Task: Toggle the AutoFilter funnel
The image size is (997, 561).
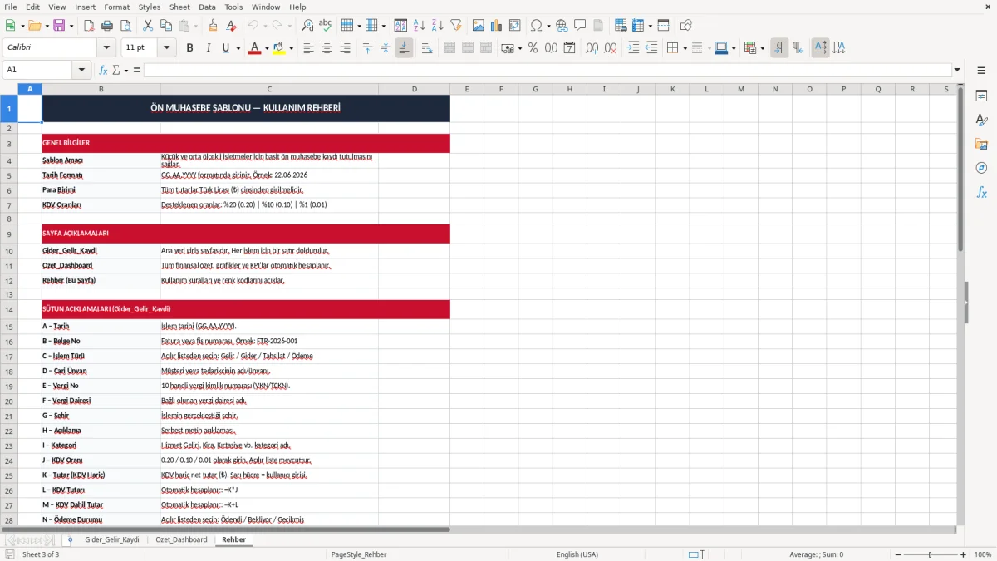Action: click(456, 26)
